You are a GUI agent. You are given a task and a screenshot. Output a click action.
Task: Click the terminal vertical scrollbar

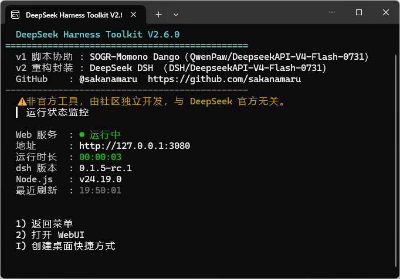pos(396,161)
